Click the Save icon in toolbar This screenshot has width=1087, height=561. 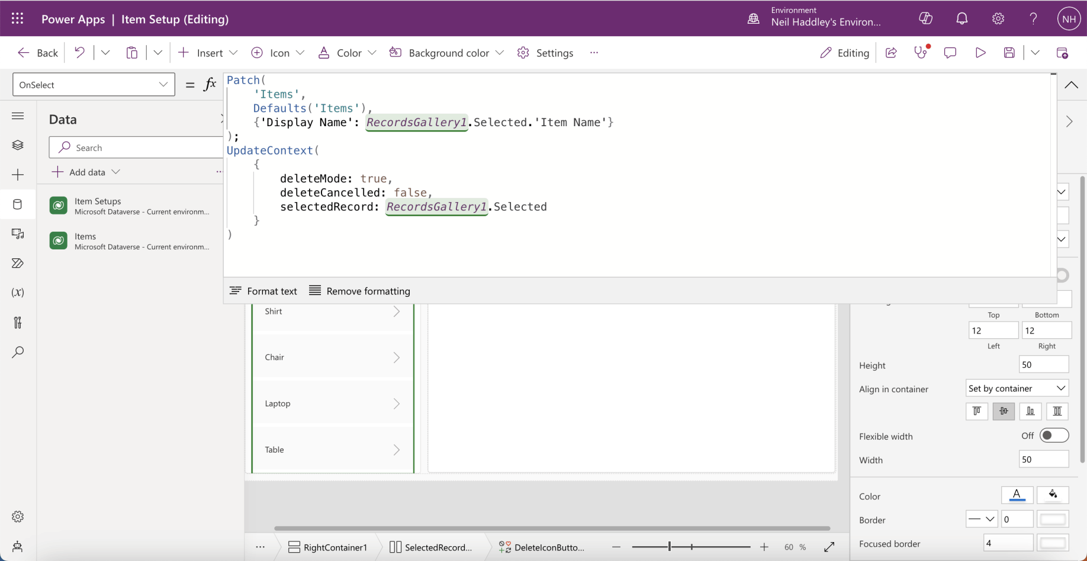coord(1009,53)
